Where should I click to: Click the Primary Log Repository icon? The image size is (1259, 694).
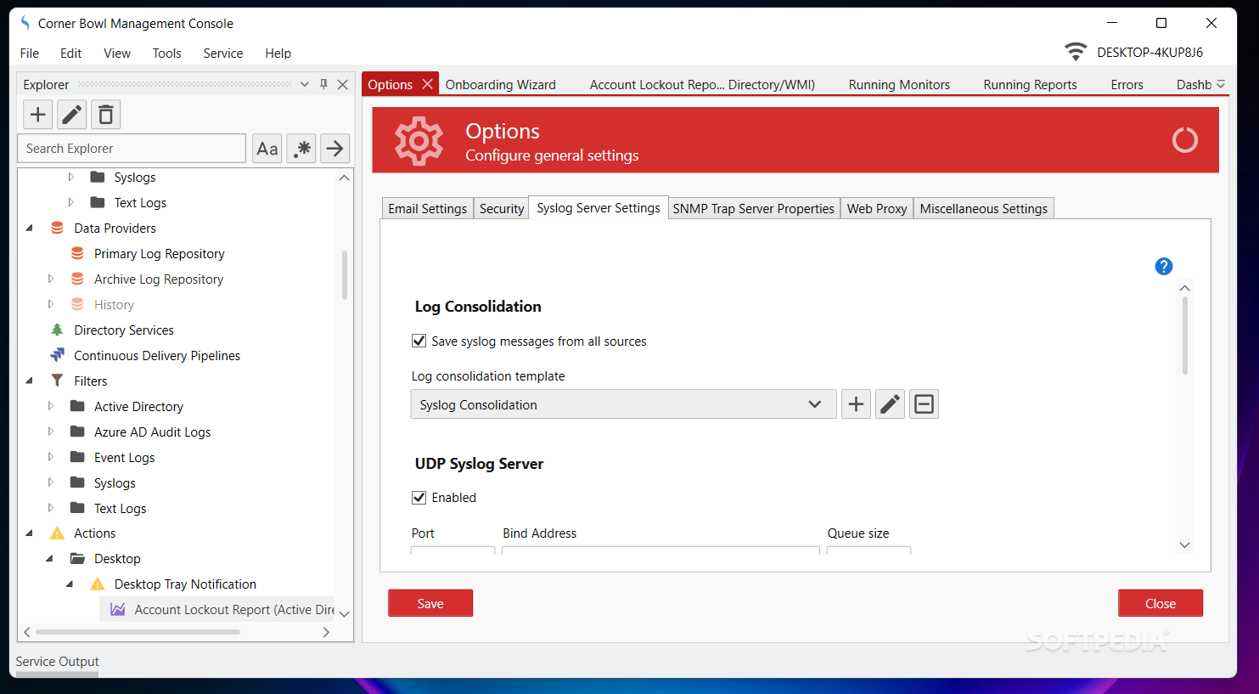(77, 253)
